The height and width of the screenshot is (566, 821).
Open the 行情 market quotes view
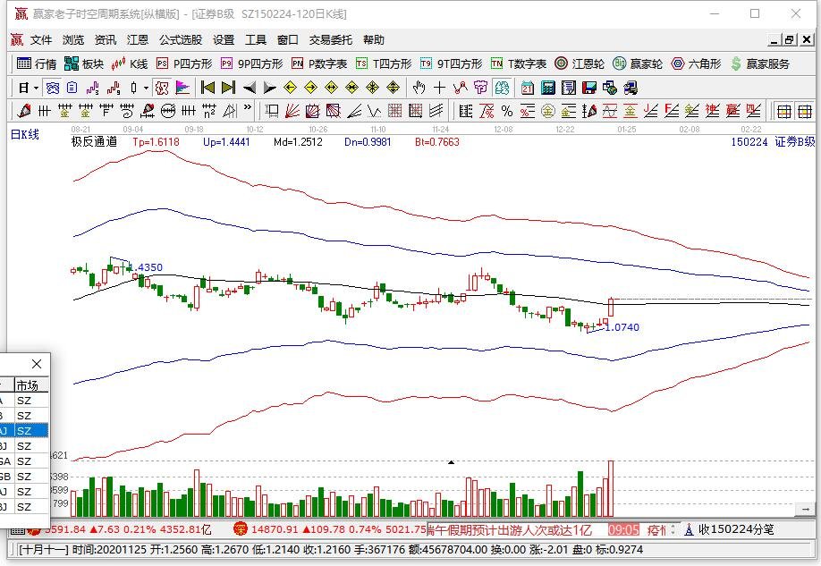tap(37, 63)
